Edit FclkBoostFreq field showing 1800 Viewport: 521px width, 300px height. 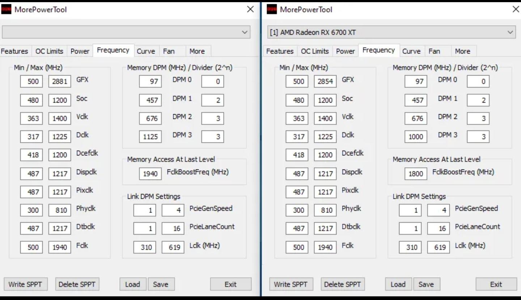click(416, 174)
